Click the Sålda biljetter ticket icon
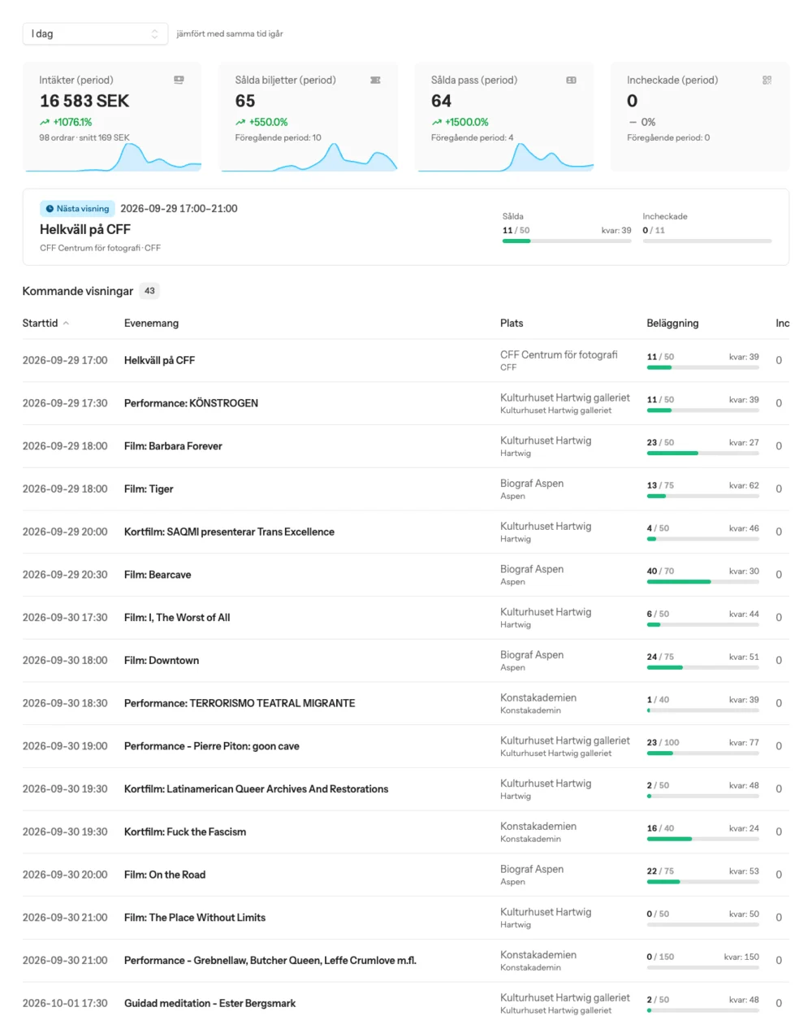The height and width of the screenshot is (1016, 812). coord(375,80)
